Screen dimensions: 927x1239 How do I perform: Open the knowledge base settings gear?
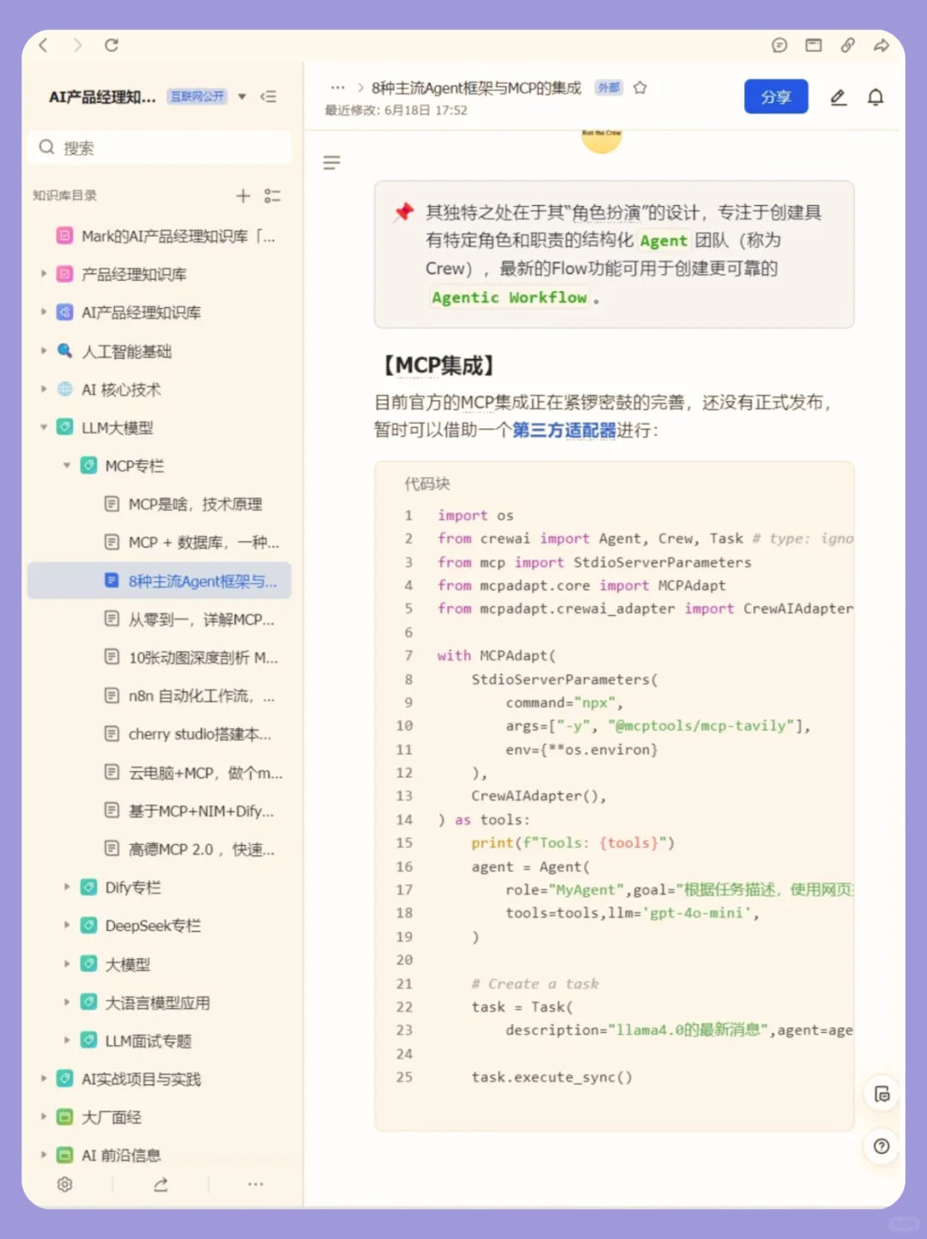click(x=64, y=1184)
